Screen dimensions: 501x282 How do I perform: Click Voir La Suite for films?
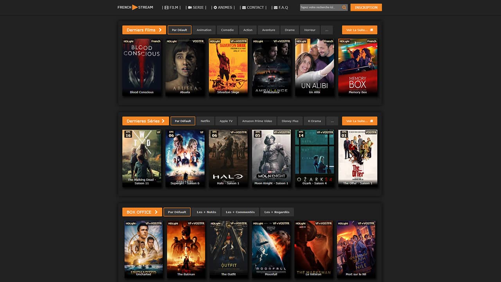(x=359, y=30)
